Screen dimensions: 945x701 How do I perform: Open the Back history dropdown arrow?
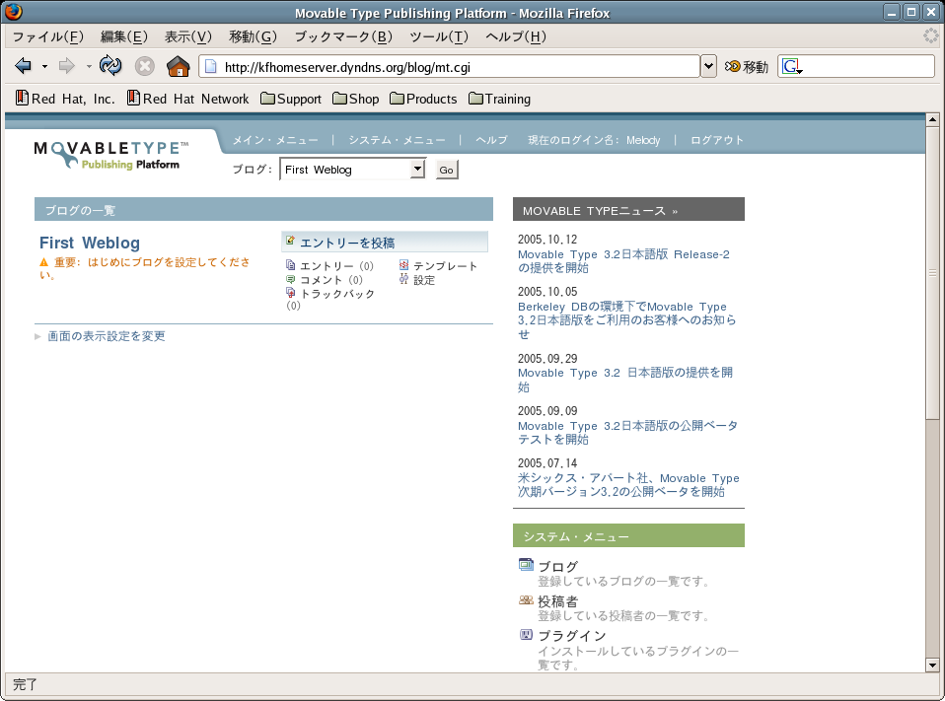point(44,66)
